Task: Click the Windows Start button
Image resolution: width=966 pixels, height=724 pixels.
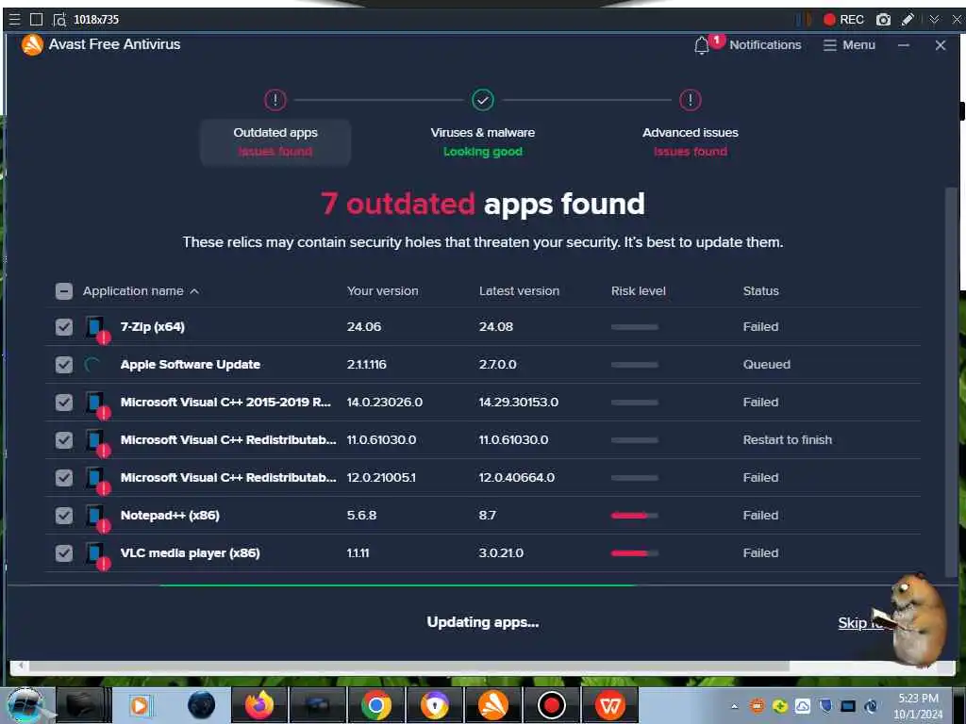Action: point(25,705)
